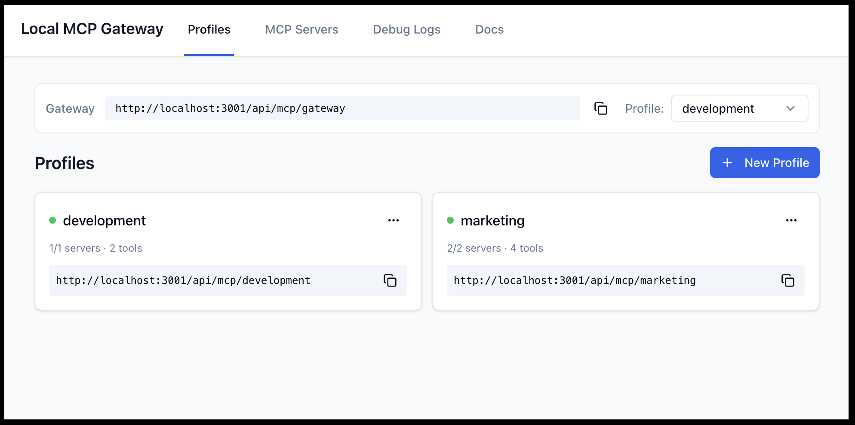Open the Docs page
This screenshot has height=425, width=855.
click(489, 29)
